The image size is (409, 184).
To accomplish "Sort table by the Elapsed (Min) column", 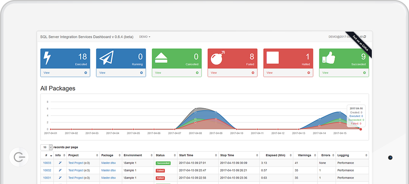I will tap(276, 155).
